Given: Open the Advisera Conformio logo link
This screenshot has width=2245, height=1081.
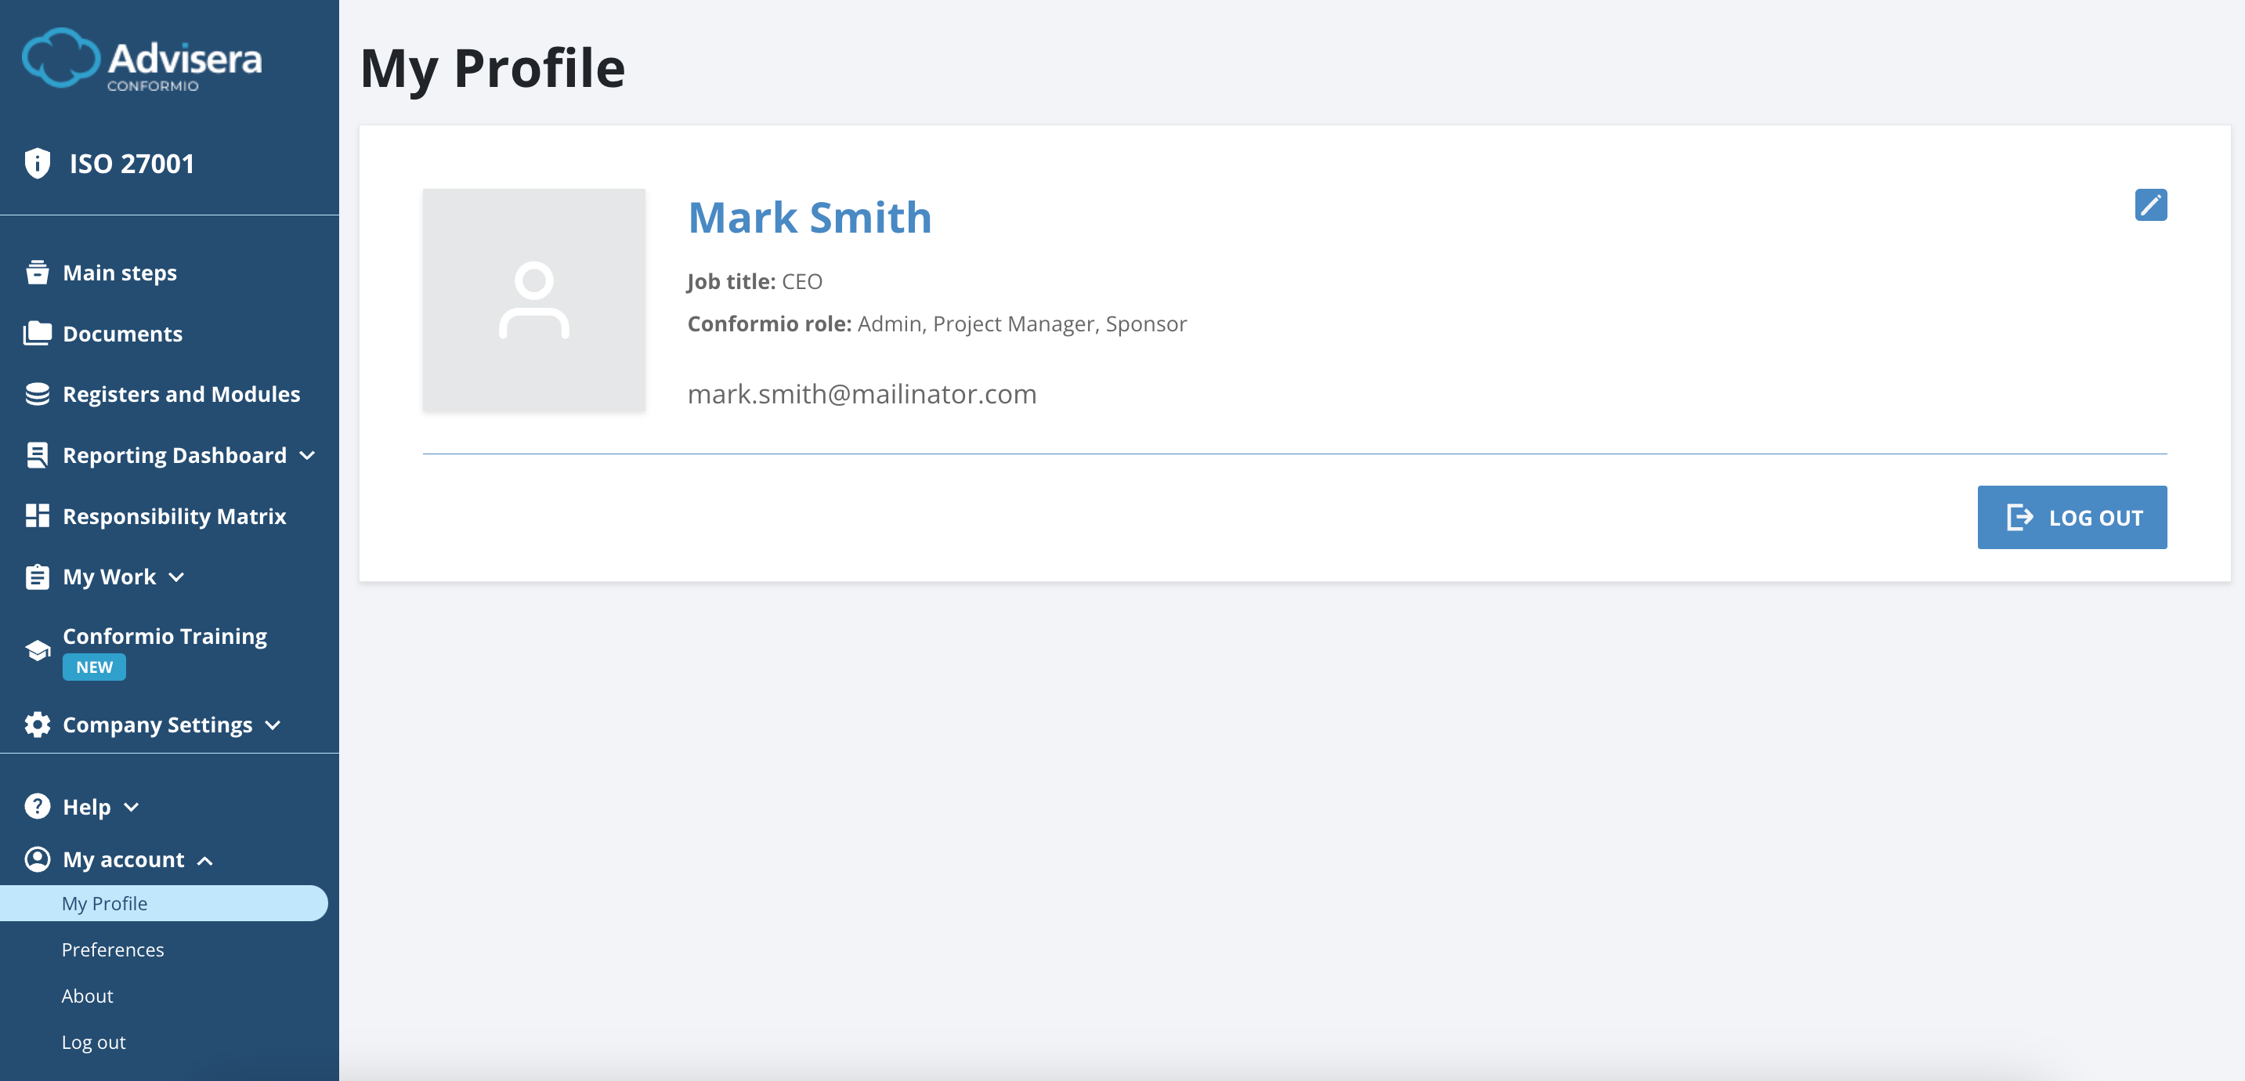Looking at the screenshot, I should pyautogui.click(x=141, y=60).
